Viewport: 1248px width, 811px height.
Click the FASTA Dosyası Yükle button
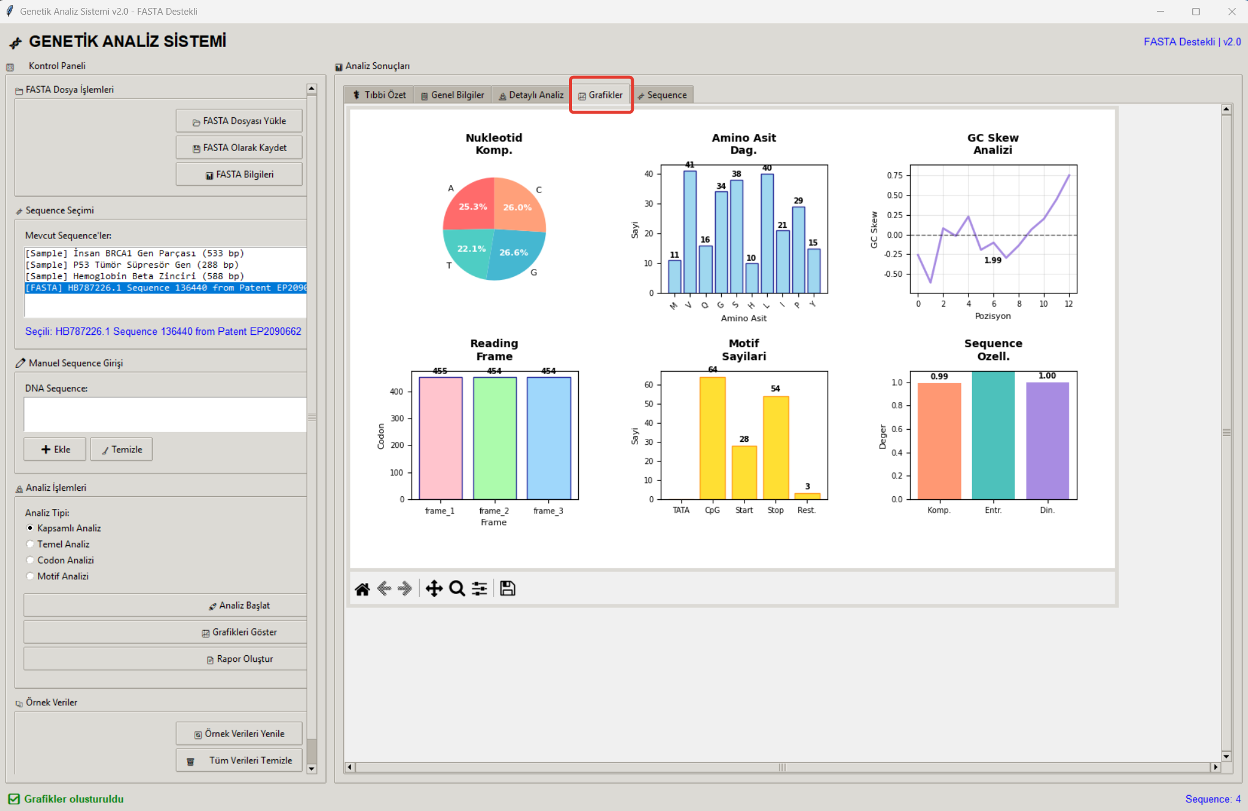pyautogui.click(x=239, y=121)
